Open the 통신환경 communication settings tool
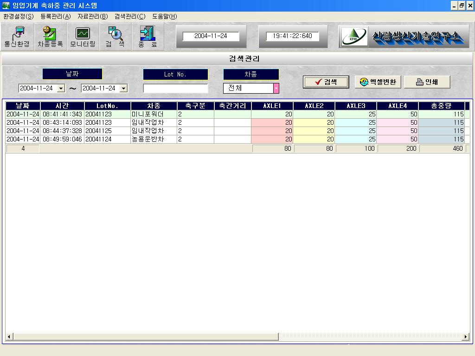This screenshot has width=475, height=356. point(17,37)
